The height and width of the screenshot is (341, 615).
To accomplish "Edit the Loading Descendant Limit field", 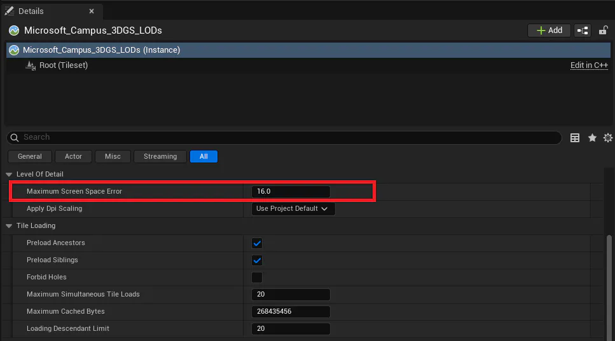I will click(291, 329).
